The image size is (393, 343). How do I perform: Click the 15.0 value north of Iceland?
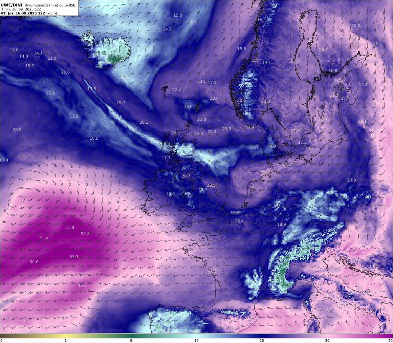[x=178, y=15]
